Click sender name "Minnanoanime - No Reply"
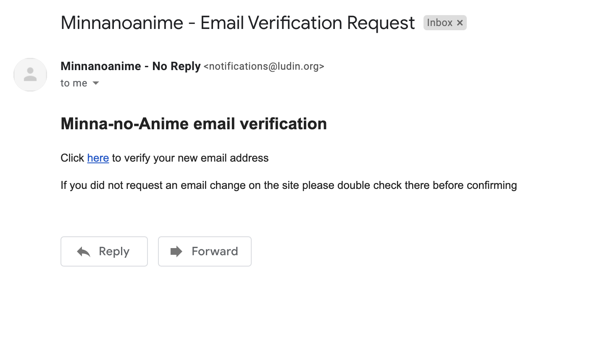The image size is (605, 361). (130, 66)
